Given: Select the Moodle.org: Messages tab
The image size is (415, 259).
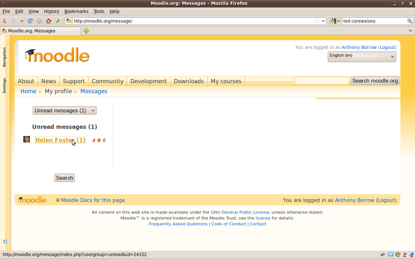Looking at the screenshot, I should click(41, 31).
